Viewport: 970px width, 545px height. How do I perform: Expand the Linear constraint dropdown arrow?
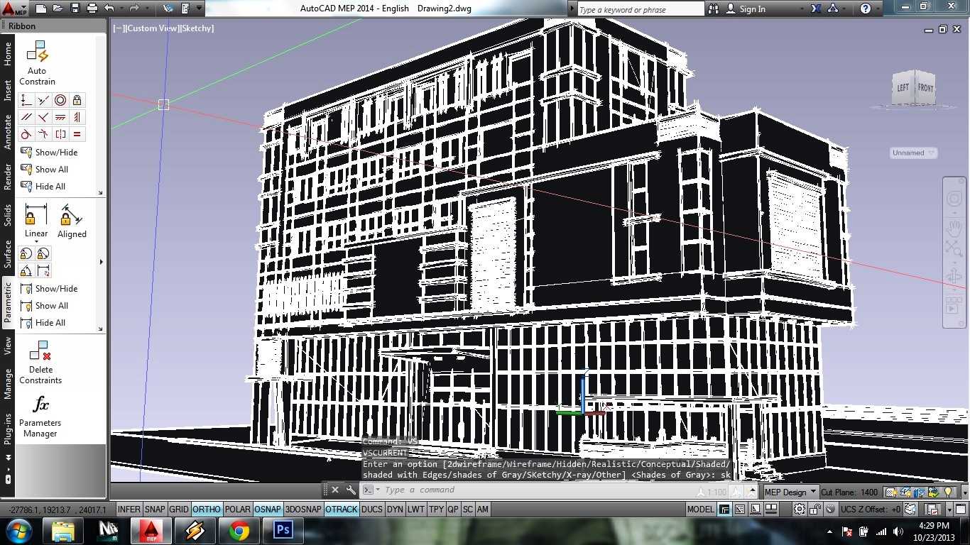tap(36, 242)
